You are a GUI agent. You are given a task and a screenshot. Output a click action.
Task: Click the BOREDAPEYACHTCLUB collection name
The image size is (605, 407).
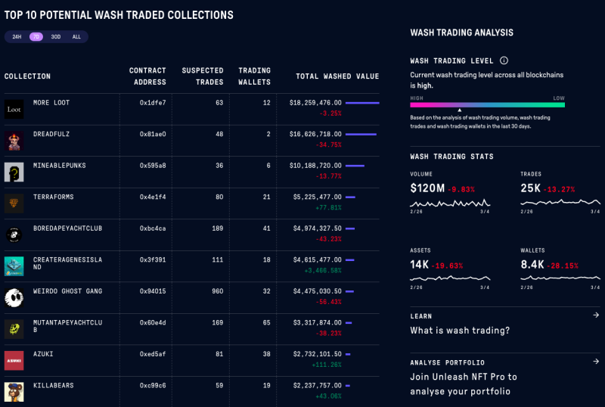coord(67,228)
